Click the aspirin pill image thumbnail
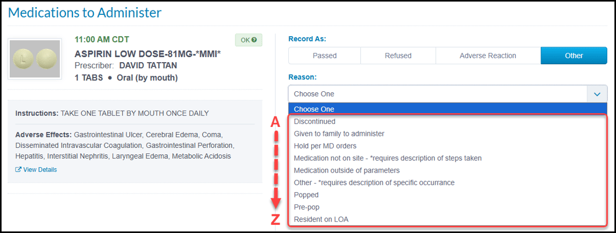Screen dimensions: 616x233 coord(35,58)
